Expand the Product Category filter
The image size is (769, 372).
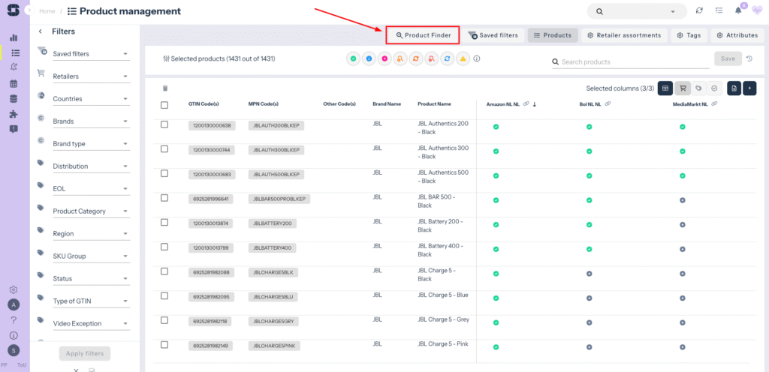(90, 211)
